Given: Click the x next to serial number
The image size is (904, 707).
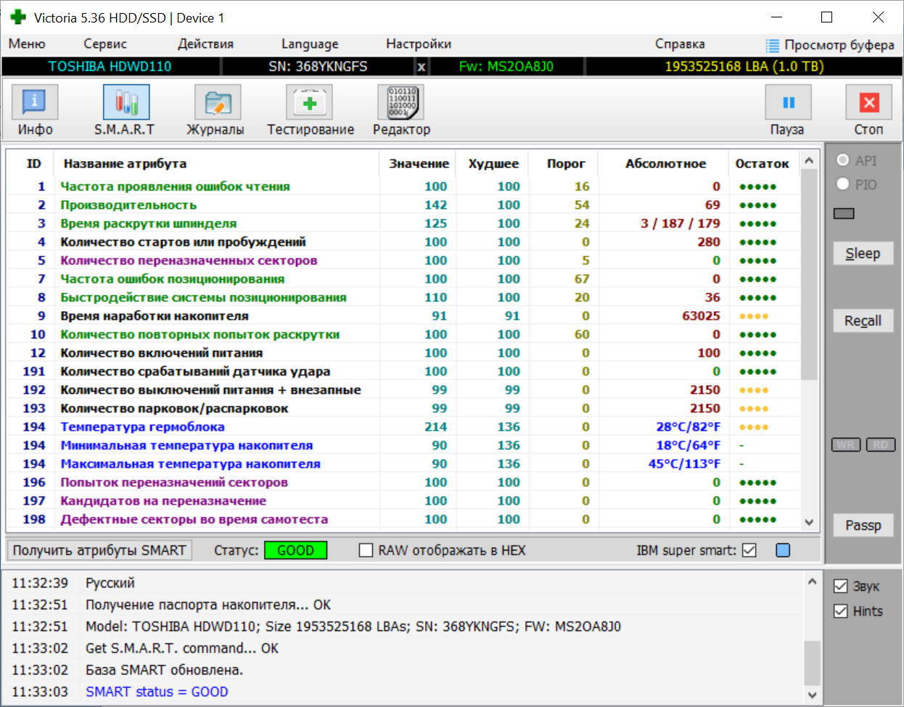Looking at the screenshot, I should pyautogui.click(x=421, y=67).
